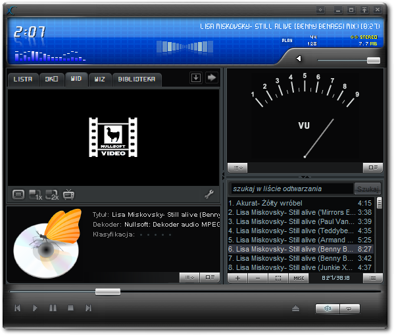
Task: Select track 3 Still alive Paul Van
Action: [301, 221]
